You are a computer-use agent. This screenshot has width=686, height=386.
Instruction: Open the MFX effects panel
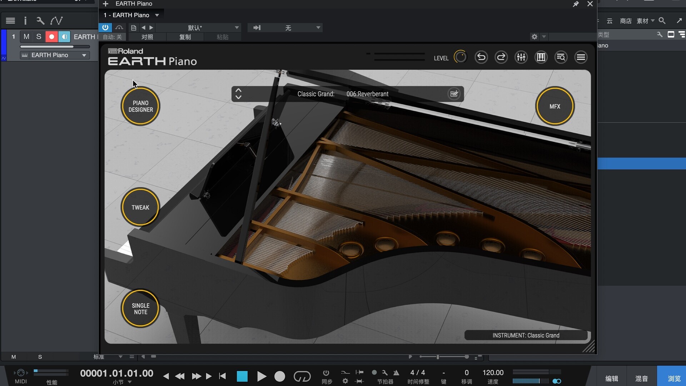click(x=555, y=106)
